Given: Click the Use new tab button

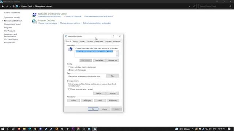Looking at the screenshot, I should point(113,60).
